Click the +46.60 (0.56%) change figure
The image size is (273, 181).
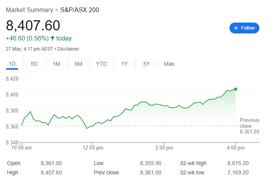[x=27, y=38]
